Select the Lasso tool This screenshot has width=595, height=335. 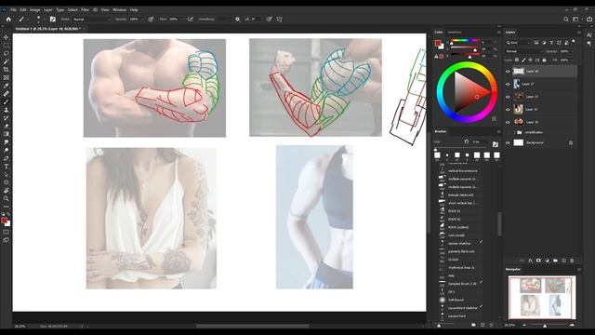point(7,53)
